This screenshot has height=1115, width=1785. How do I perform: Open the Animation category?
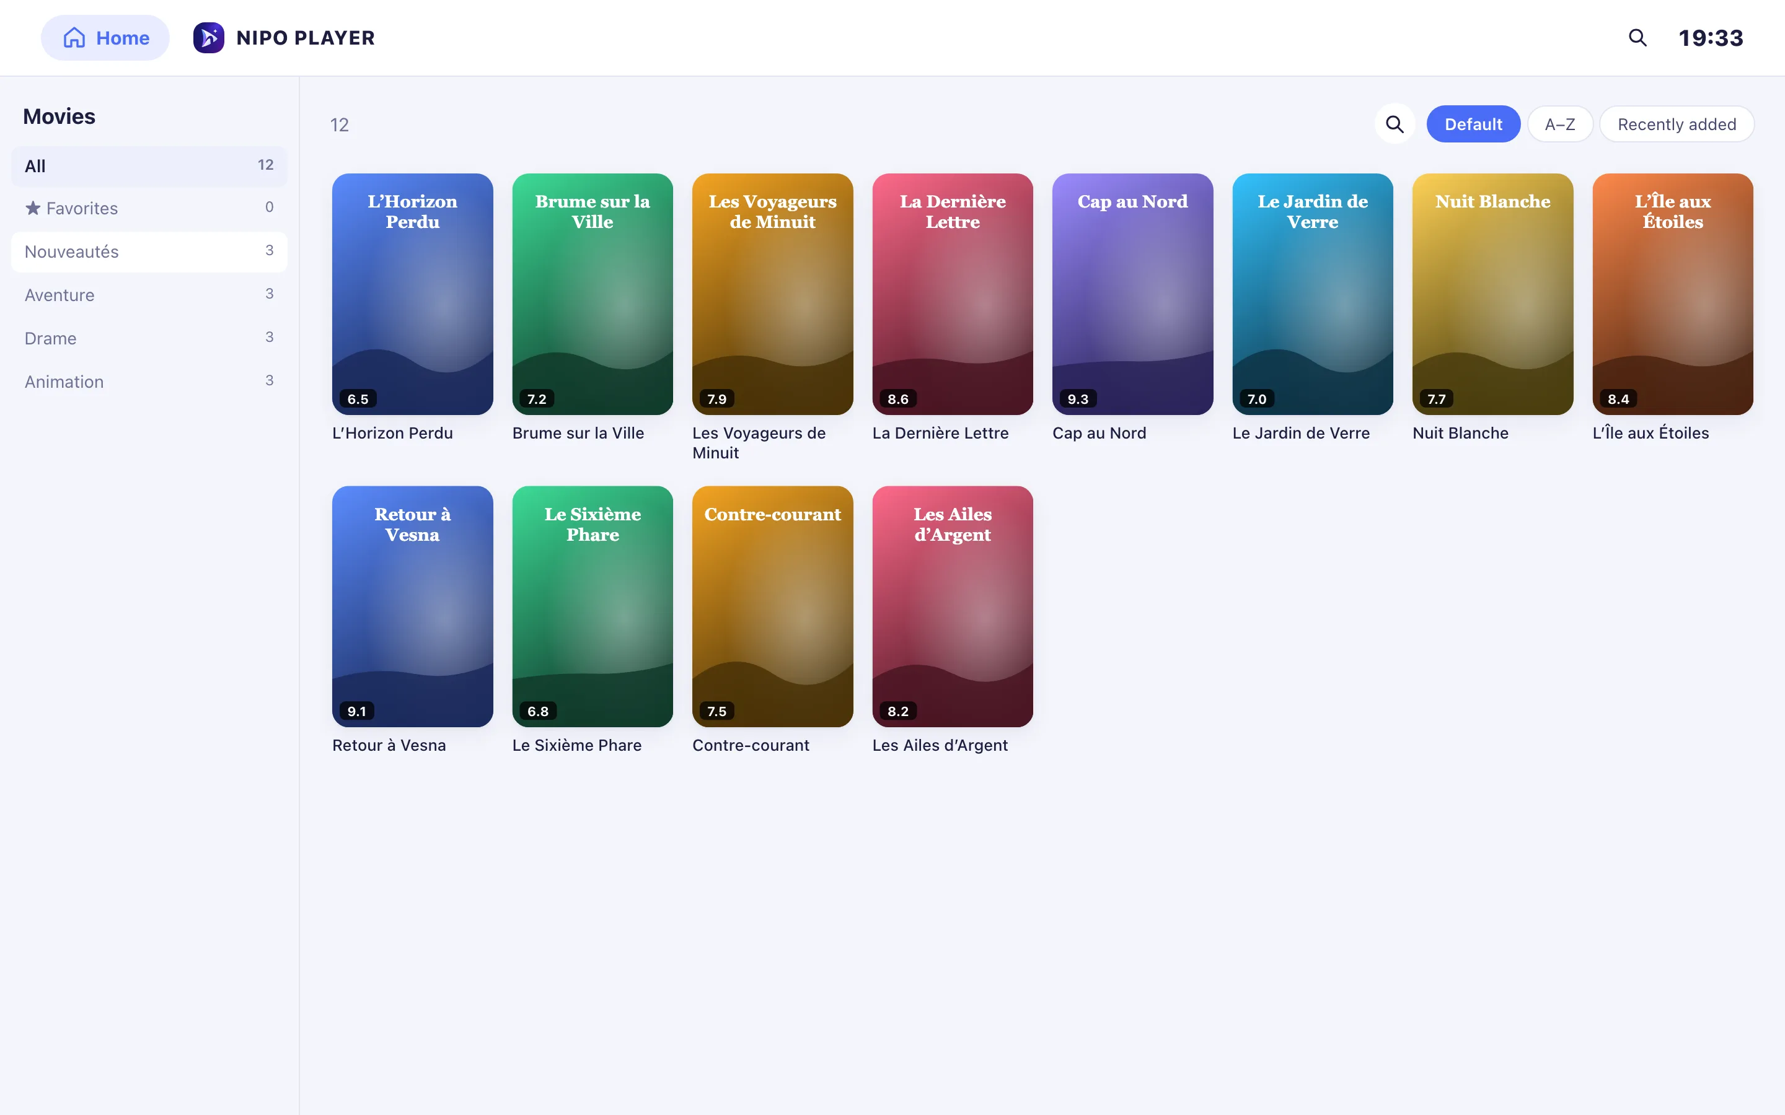point(149,382)
